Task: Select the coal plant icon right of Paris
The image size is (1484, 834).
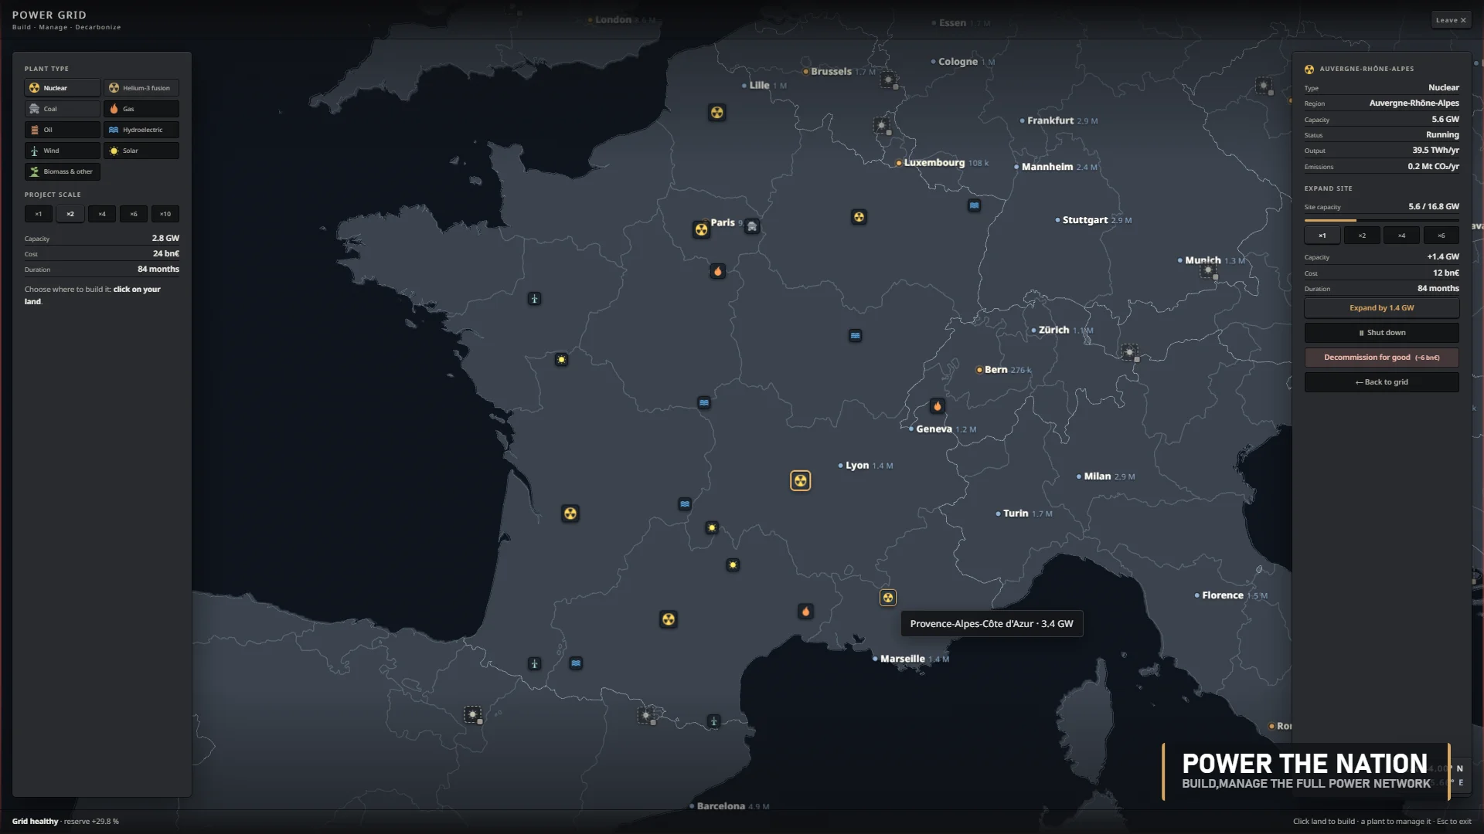Action: (x=752, y=226)
